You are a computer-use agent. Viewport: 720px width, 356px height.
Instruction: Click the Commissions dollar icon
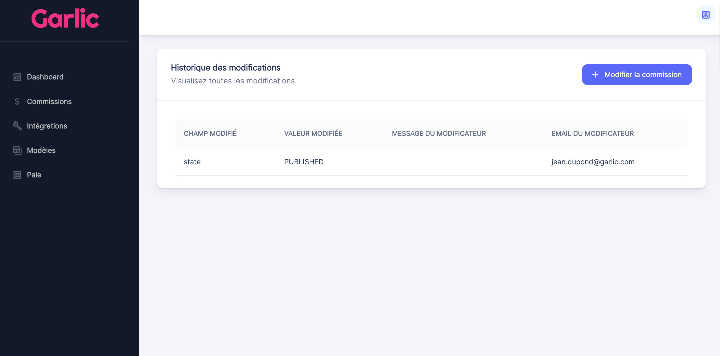[x=17, y=101]
